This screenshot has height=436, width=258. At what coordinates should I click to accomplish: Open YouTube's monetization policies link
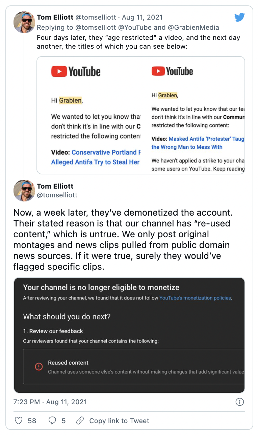coord(195,298)
